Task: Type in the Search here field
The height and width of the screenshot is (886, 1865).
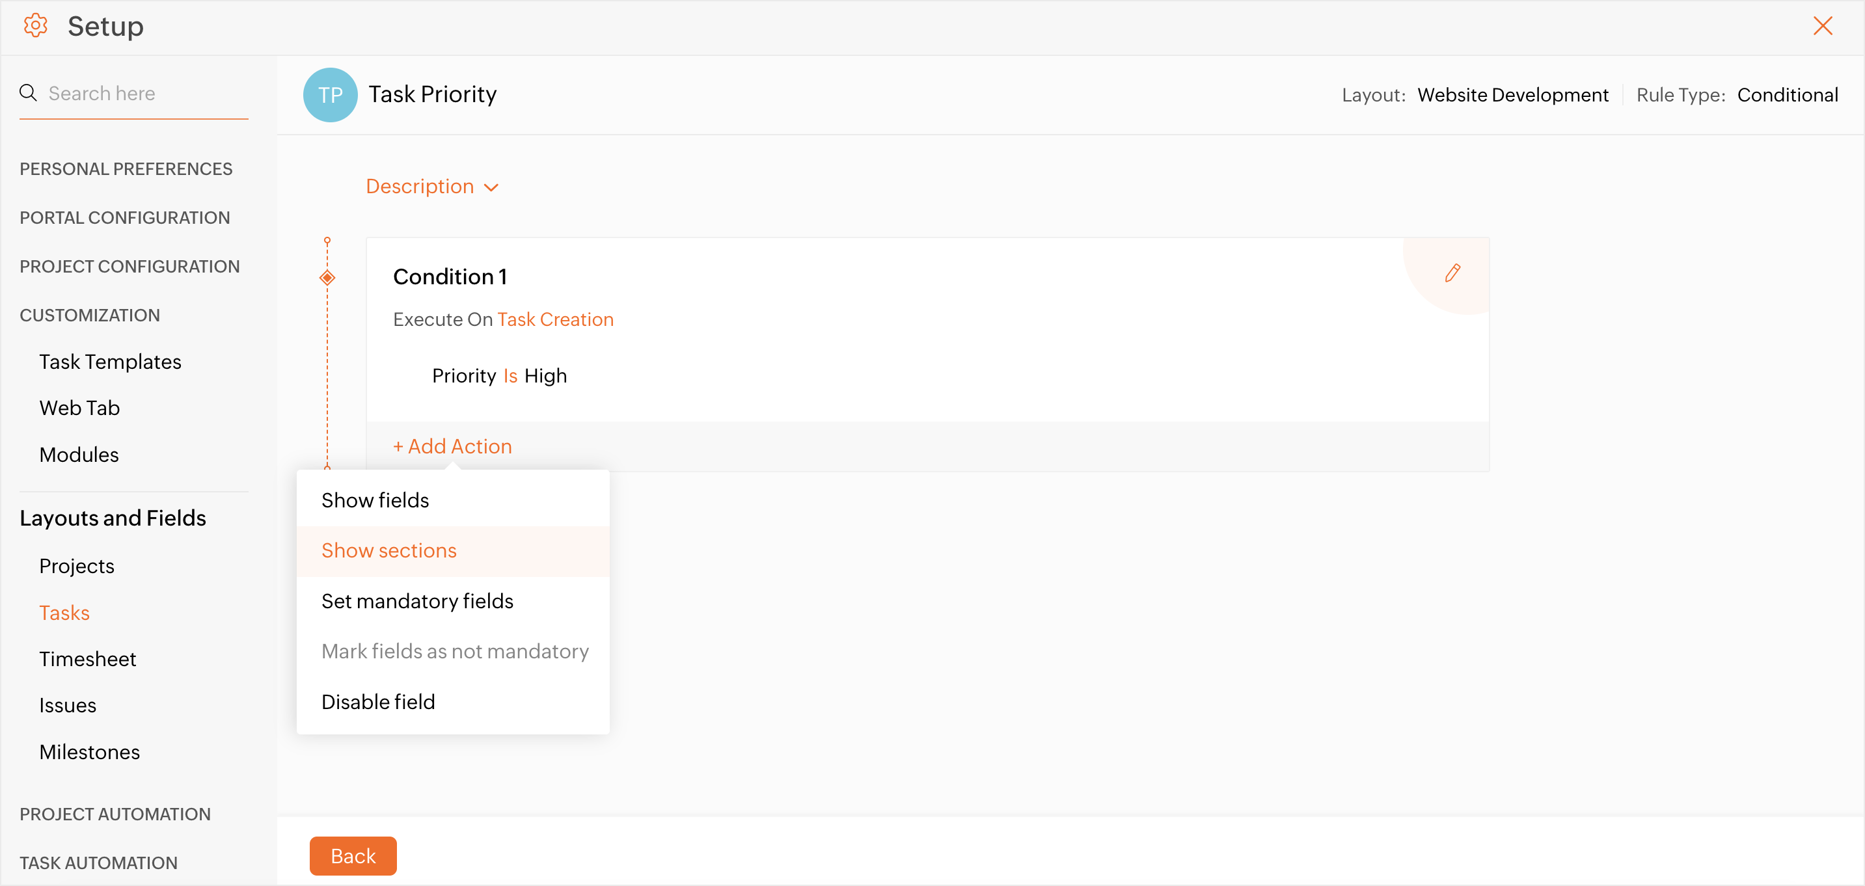Action: (x=145, y=94)
